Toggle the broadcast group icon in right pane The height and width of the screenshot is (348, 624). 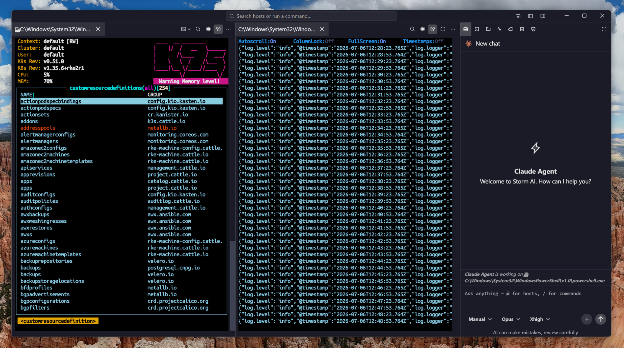[432, 29]
